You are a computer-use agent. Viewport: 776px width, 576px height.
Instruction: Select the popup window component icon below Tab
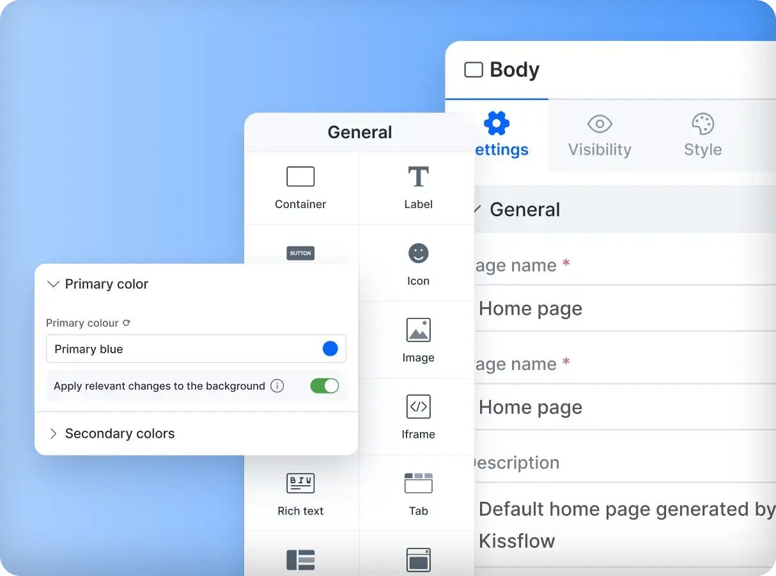[418, 560]
